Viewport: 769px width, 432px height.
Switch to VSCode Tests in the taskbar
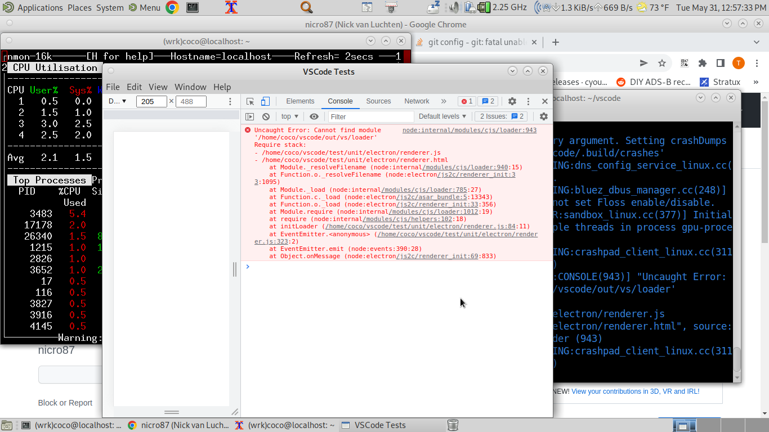tap(374, 425)
